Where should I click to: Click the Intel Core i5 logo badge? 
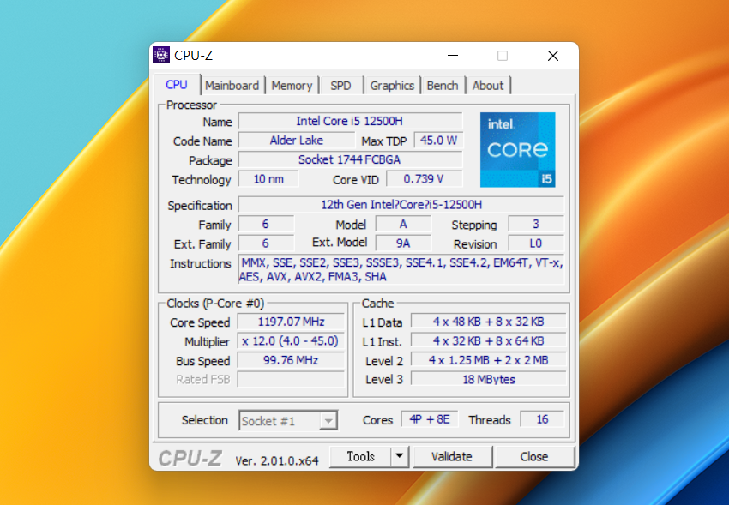(x=517, y=149)
